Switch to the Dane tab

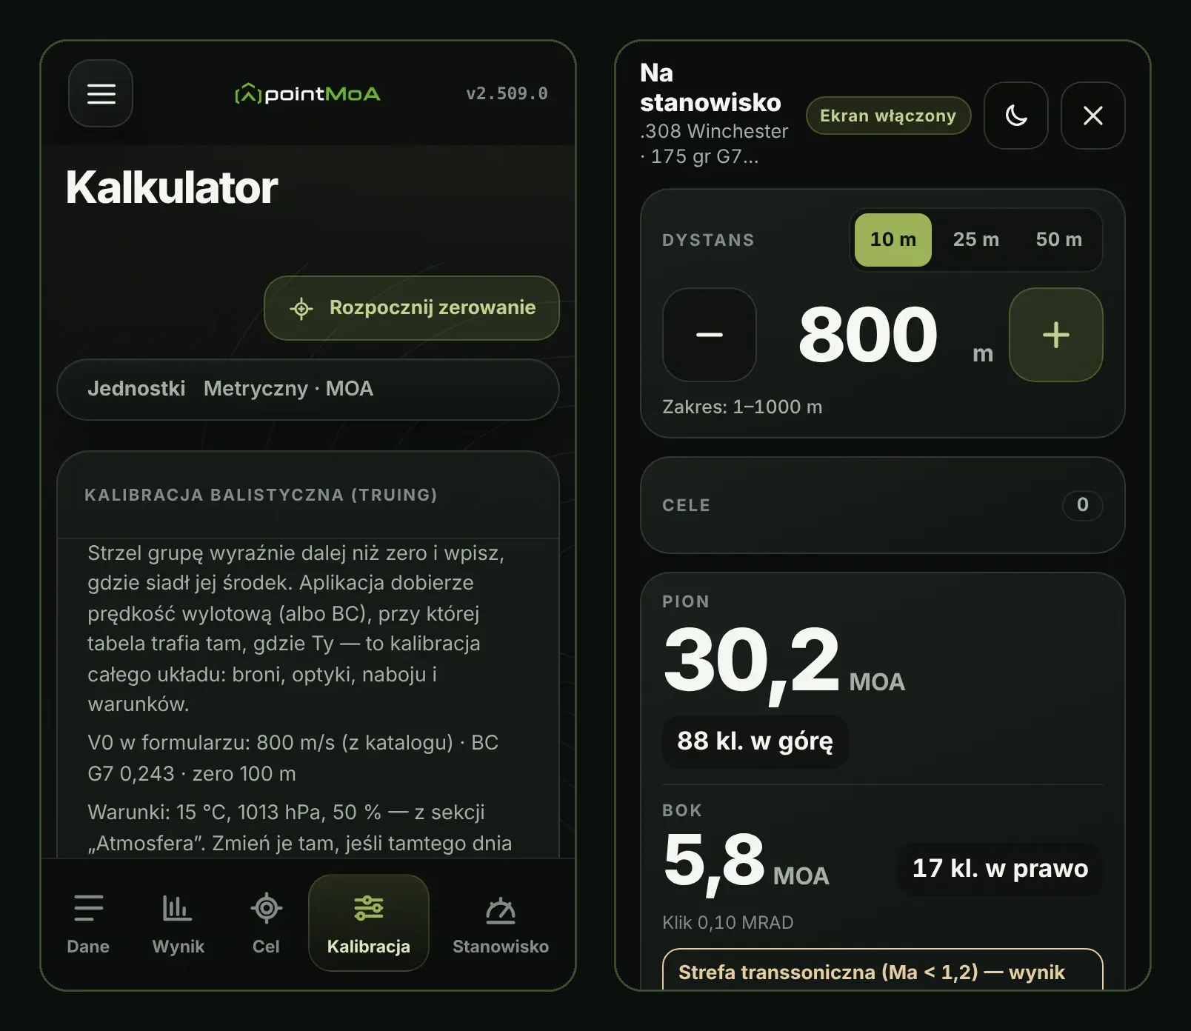(x=88, y=924)
